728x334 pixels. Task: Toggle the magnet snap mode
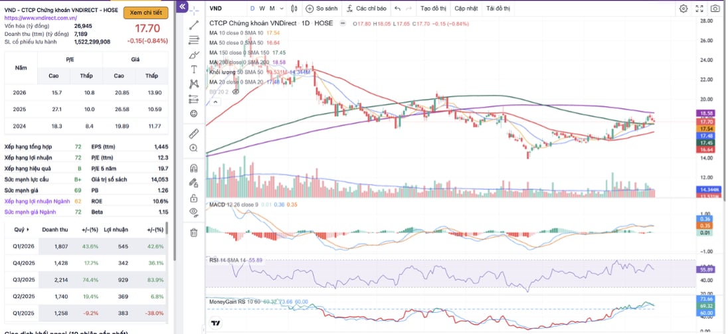point(194,168)
